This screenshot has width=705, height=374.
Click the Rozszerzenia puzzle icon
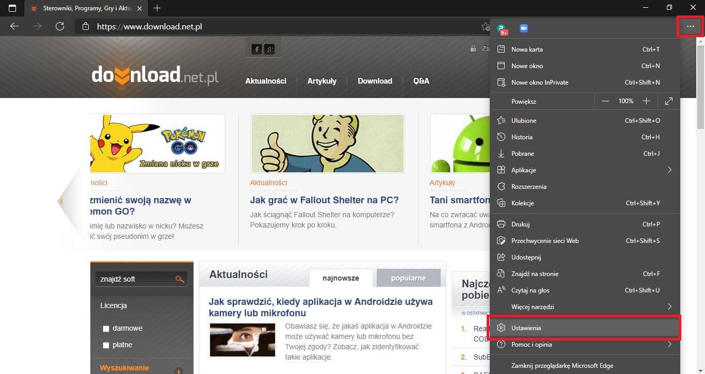tap(501, 186)
